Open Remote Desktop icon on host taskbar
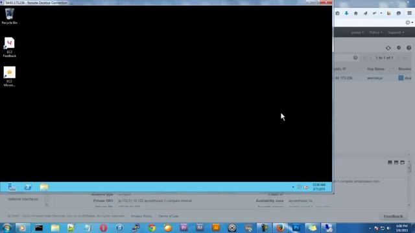415x233 pixels. point(328,228)
